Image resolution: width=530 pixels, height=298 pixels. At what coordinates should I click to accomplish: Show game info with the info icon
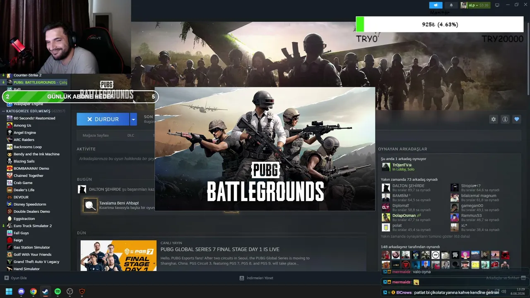(x=505, y=119)
